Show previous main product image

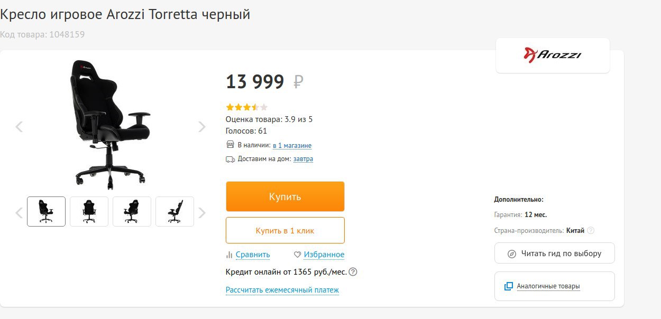(19, 127)
